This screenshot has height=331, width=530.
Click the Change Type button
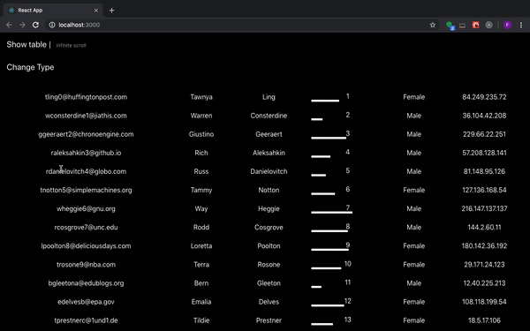(x=30, y=67)
